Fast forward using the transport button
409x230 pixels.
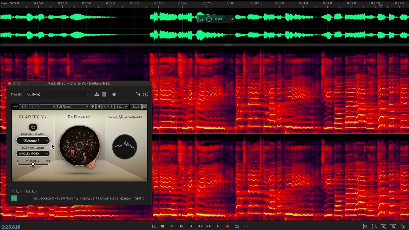click(x=209, y=226)
